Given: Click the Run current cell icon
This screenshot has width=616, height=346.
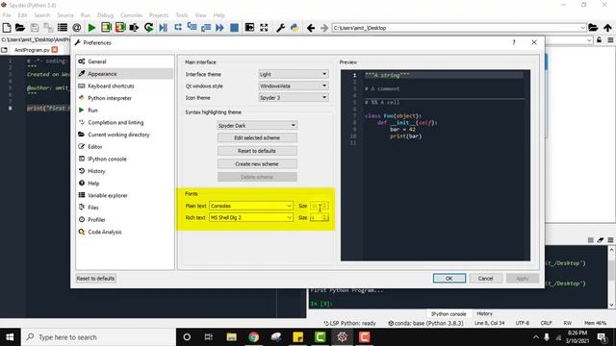Looking at the screenshot, I should 106,28.
